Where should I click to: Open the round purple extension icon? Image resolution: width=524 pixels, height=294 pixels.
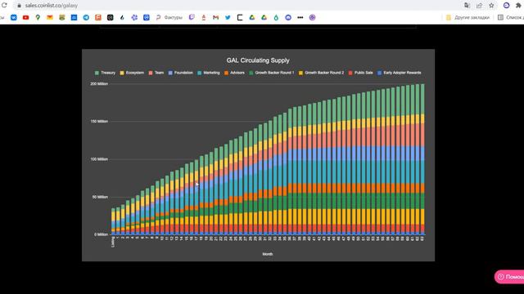pyautogui.click(x=506, y=6)
